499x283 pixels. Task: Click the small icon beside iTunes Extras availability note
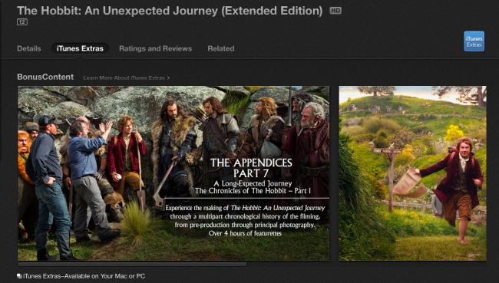pos(19,275)
